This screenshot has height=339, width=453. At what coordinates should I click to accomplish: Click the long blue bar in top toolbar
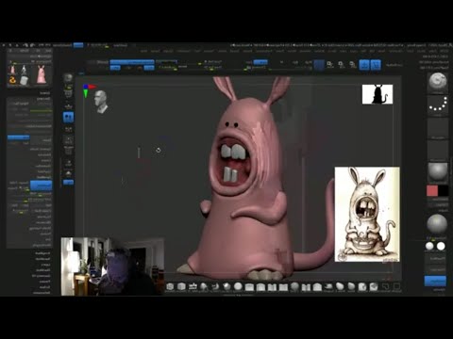point(132,62)
